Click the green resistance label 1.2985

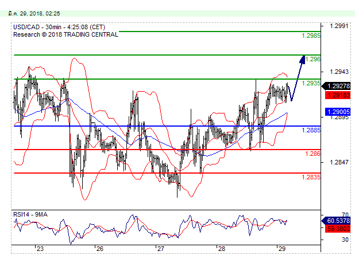[311, 36]
